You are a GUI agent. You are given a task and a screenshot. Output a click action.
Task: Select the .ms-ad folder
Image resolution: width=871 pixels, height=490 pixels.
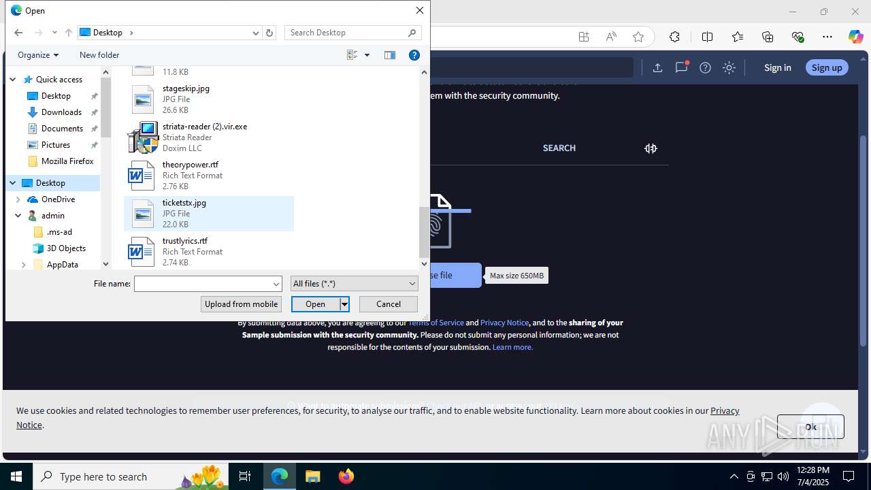point(59,232)
